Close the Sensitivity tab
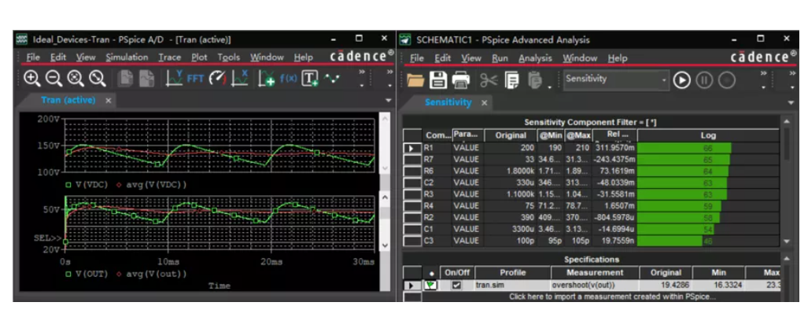This screenshot has height=317, width=808. tap(485, 103)
